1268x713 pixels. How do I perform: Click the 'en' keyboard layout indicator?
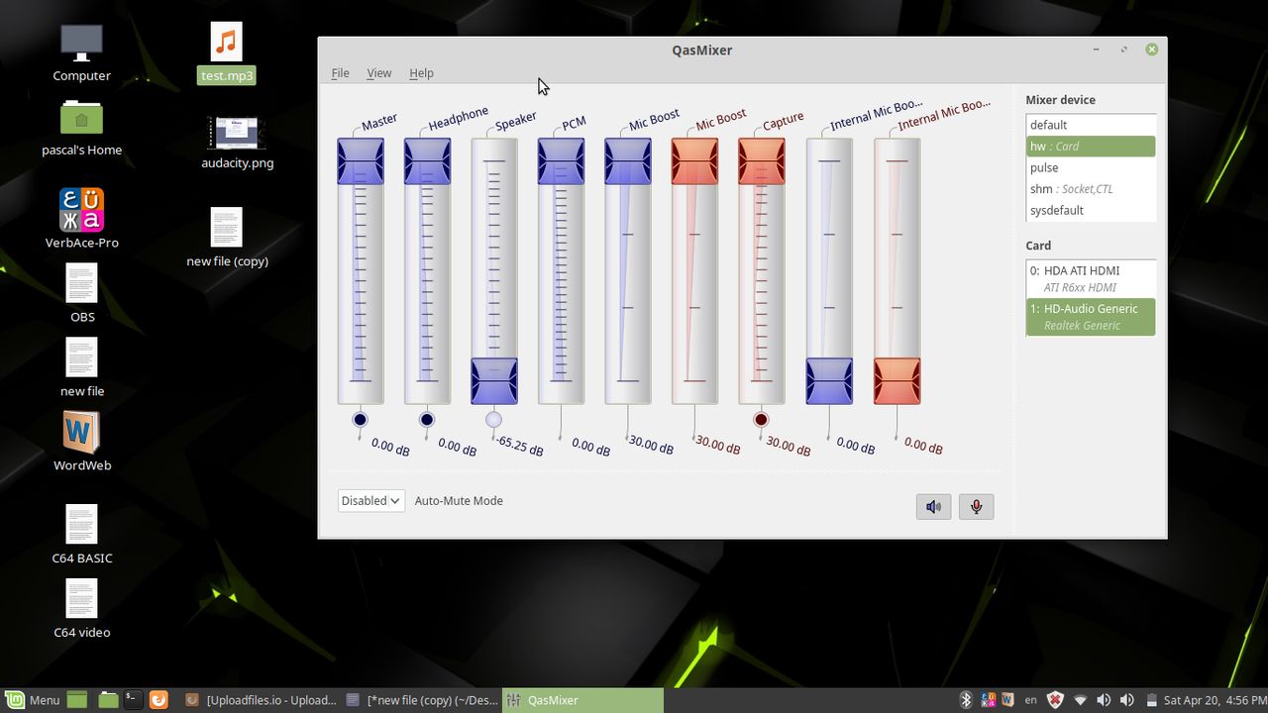(x=1031, y=700)
